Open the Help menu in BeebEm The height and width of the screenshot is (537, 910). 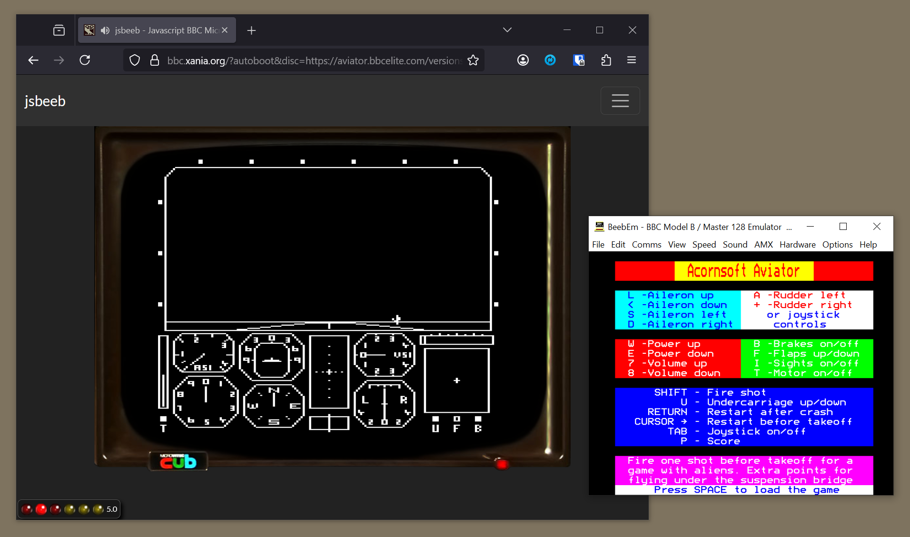(x=868, y=245)
